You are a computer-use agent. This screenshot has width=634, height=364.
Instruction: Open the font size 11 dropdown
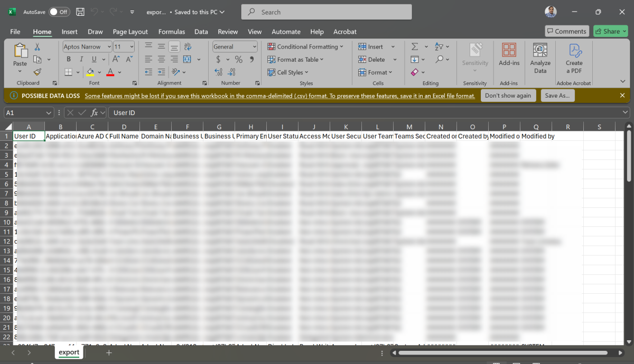point(133,46)
